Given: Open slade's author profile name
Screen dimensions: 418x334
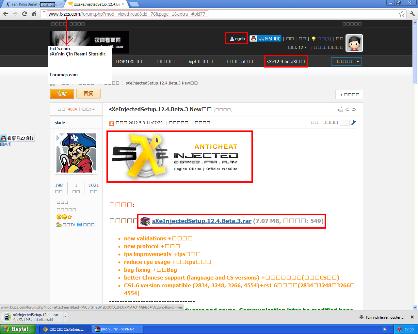Looking at the screenshot, I should click(60, 123).
